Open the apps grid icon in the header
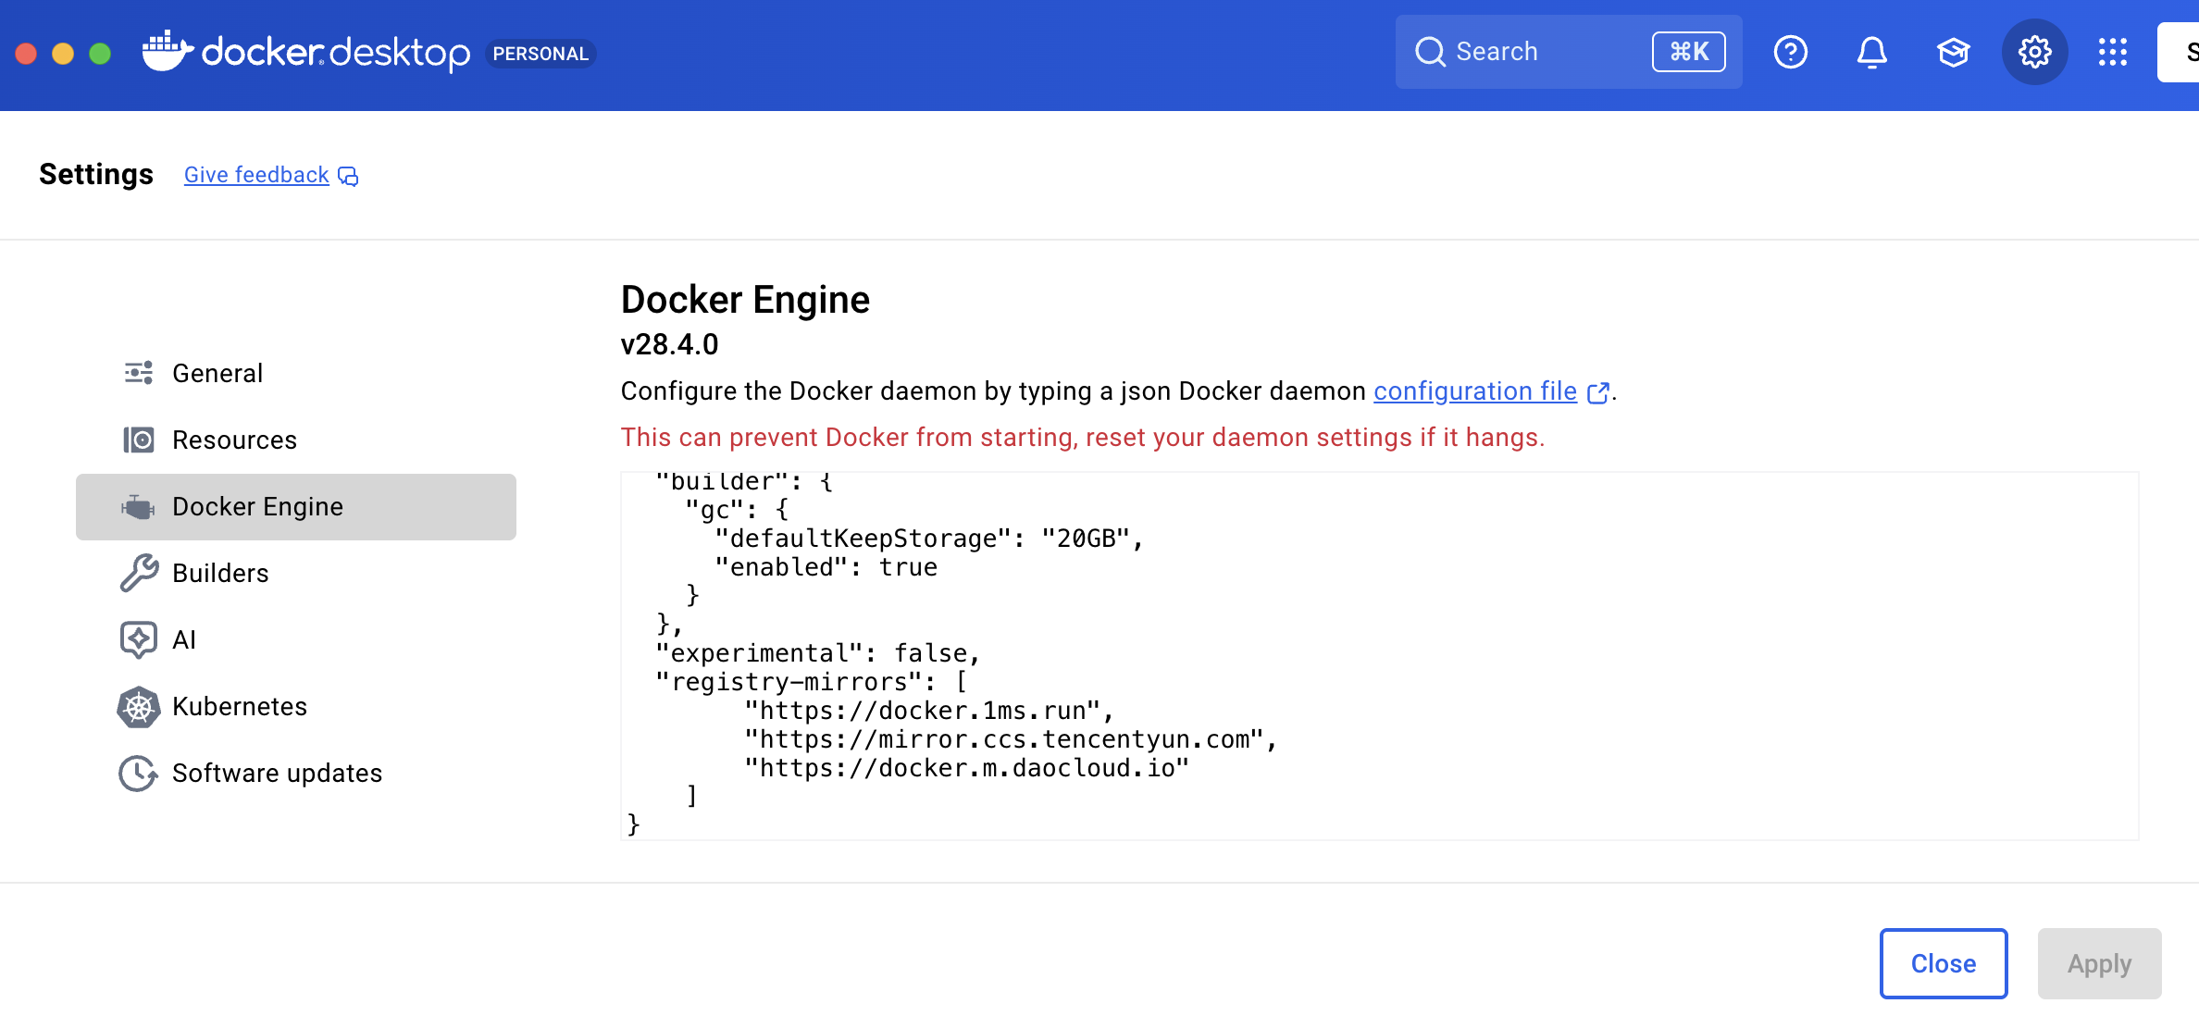This screenshot has width=2199, height=1016. pyautogui.click(x=2113, y=52)
